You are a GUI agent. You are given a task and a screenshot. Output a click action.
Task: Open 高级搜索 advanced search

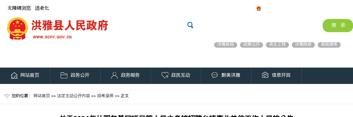point(329,45)
